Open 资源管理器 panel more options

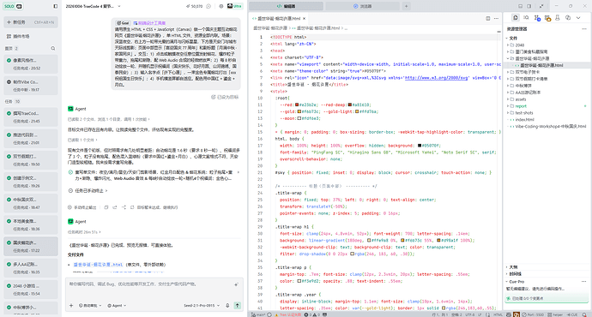tap(583, 28)
